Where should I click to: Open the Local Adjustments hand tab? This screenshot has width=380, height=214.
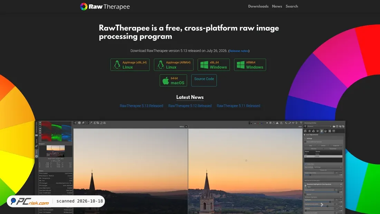tap(322, 131)
